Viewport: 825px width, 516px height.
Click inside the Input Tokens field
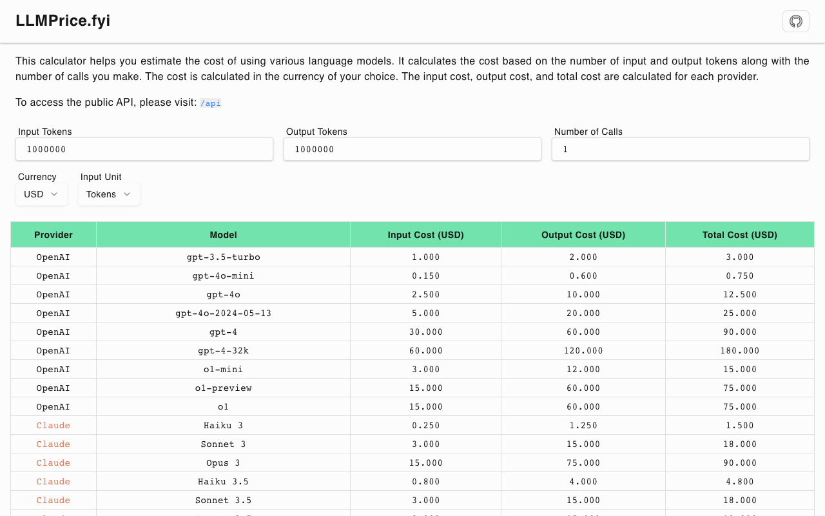pos(144,149)
